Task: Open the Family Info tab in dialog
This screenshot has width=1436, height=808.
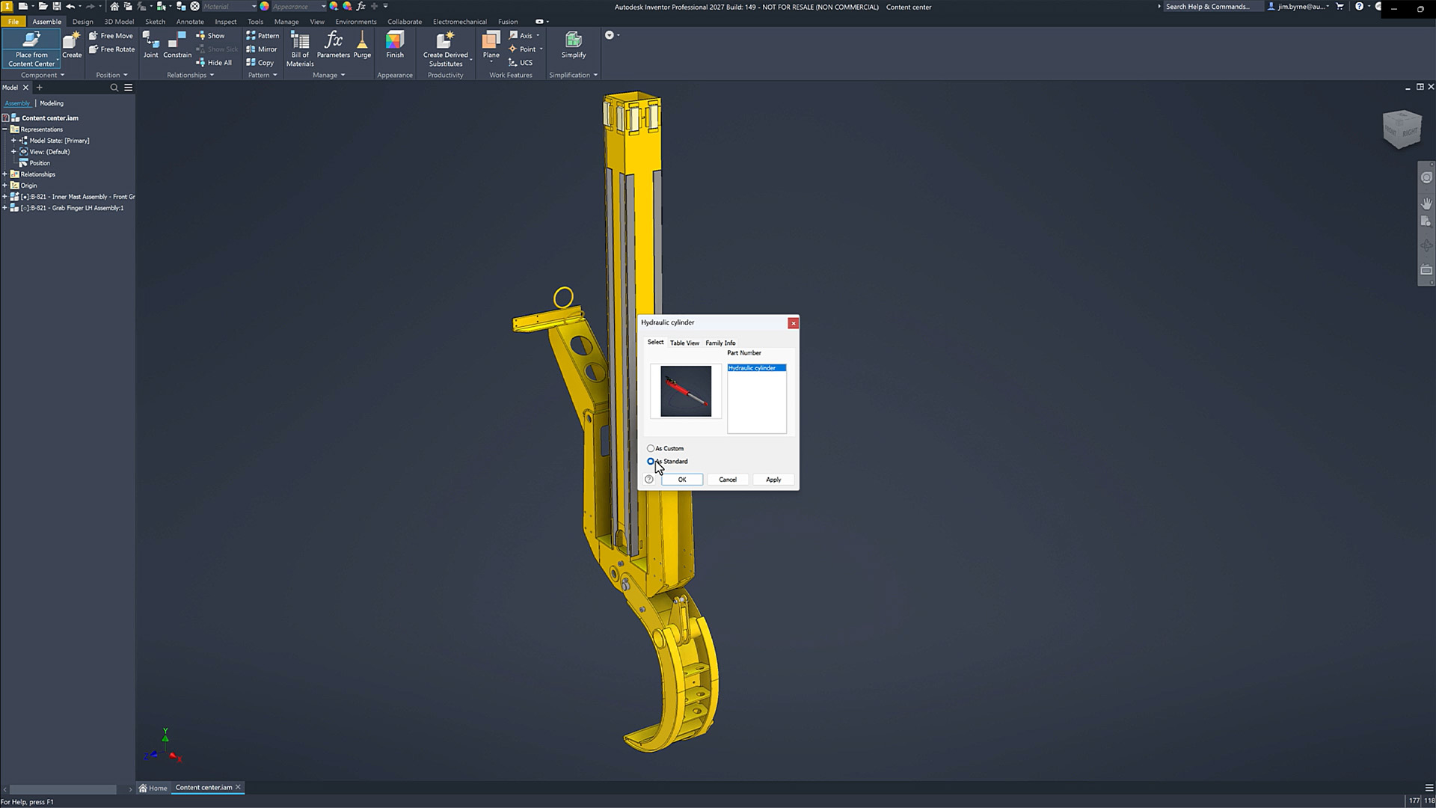Action: 720,343
